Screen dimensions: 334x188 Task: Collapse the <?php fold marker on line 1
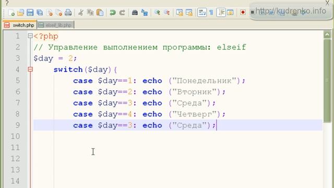click(30, 36)
